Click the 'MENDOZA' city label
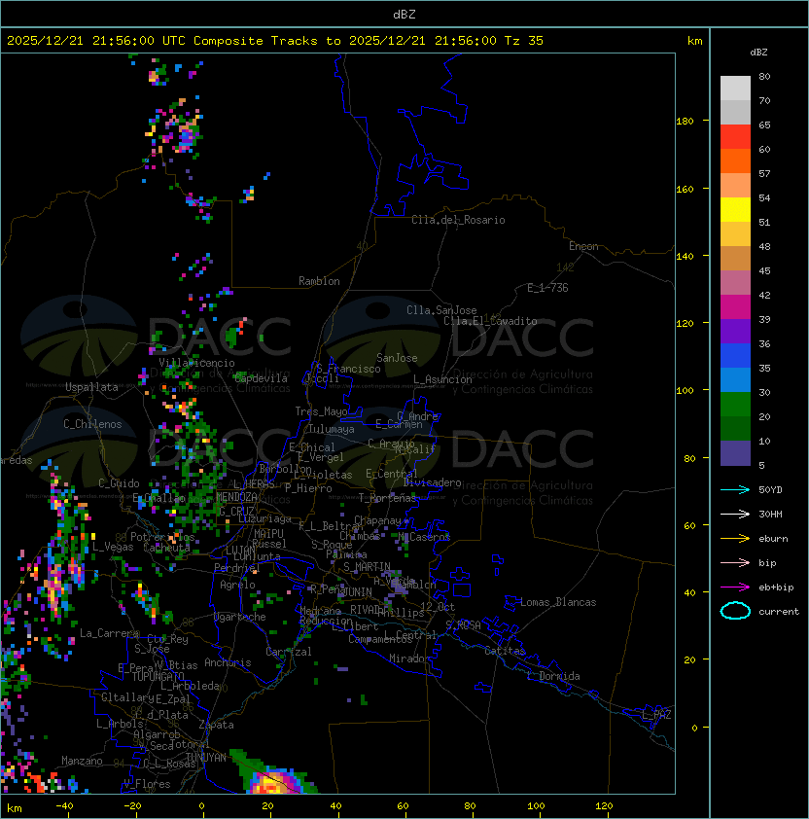This screenshot has width=809, height=819. click(x=236, y=497)
